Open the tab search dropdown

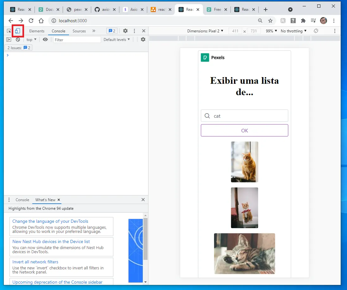click(x=290, y=9)
